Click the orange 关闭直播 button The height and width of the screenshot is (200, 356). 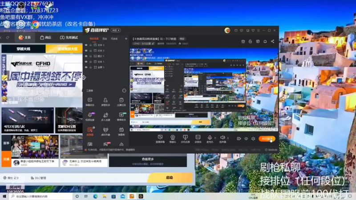[267, 139]
